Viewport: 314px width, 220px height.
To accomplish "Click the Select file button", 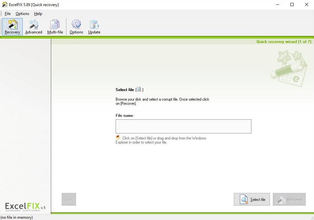I will [252, 199].
